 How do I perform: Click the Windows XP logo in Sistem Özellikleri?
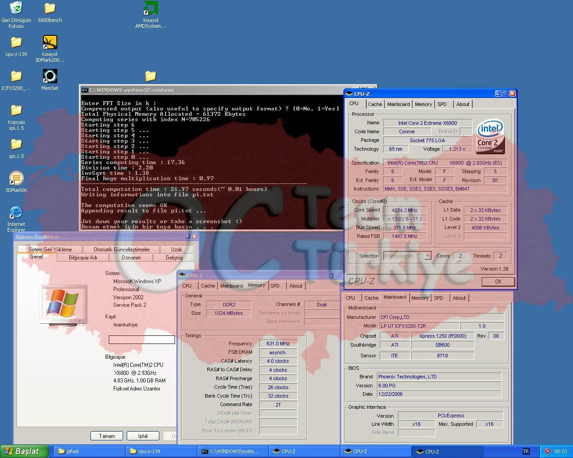[x=63, y=305]
